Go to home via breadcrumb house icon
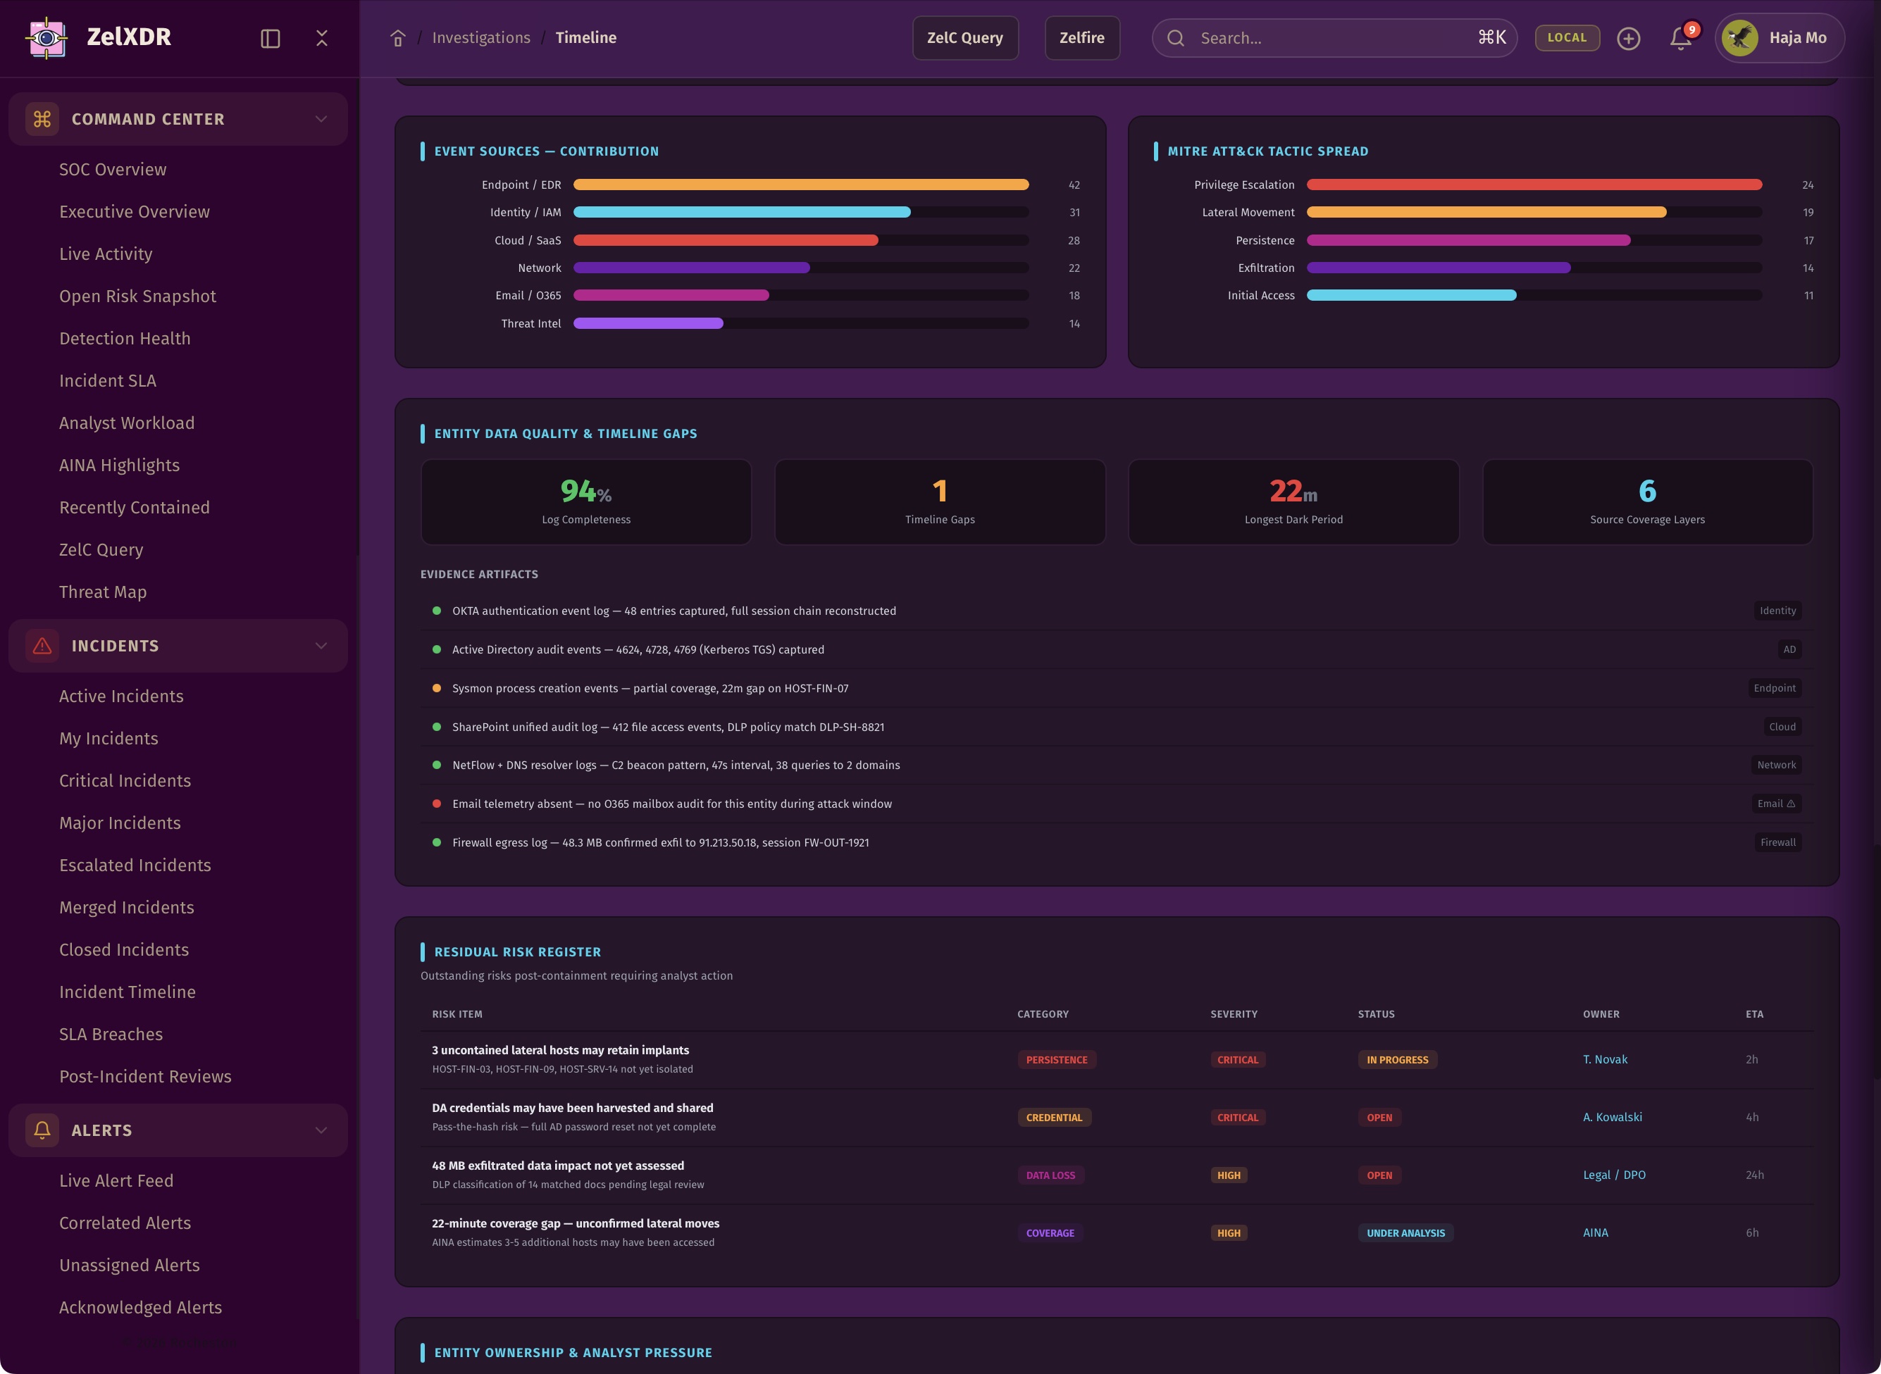The image size is (1881, 1374). click(x=397, y=38)
